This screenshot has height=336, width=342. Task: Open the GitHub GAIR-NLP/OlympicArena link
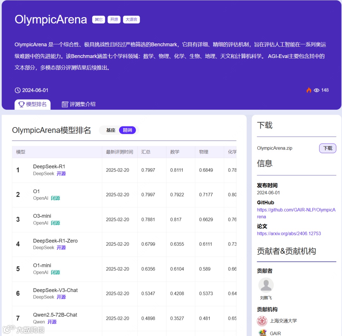point(296,213)
